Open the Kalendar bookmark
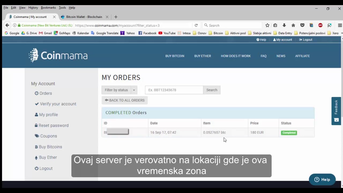 click(x=81, y=33)
